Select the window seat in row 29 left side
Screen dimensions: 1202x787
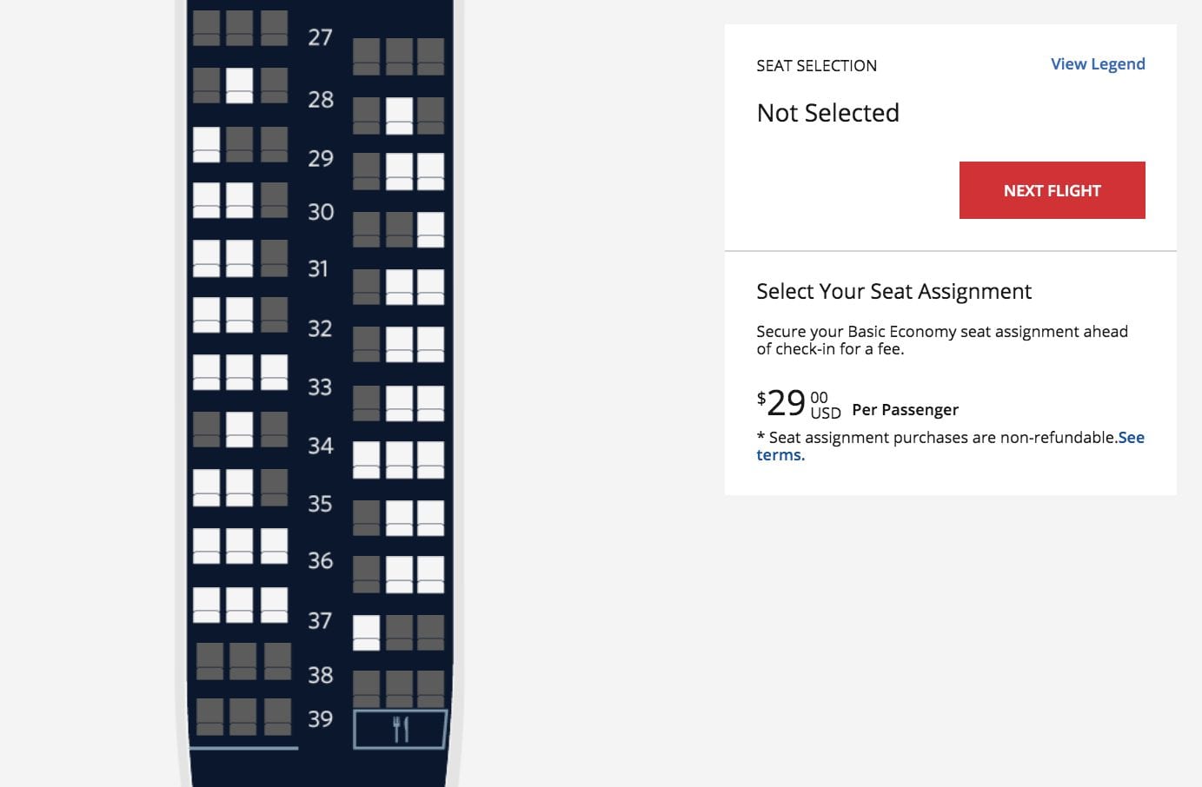[x=206, y=144]
